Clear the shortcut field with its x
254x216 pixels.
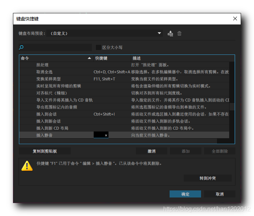click(x=106, y=135)
